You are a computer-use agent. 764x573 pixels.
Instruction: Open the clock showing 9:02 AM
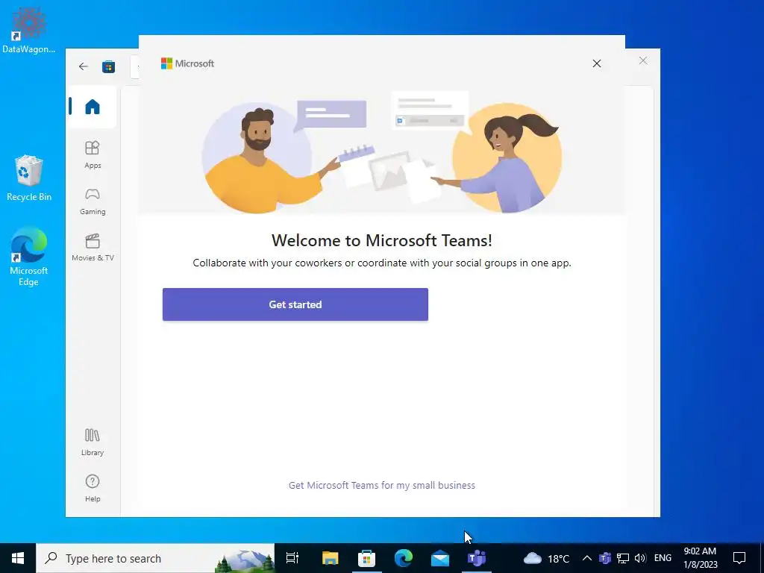click(700, 558)
